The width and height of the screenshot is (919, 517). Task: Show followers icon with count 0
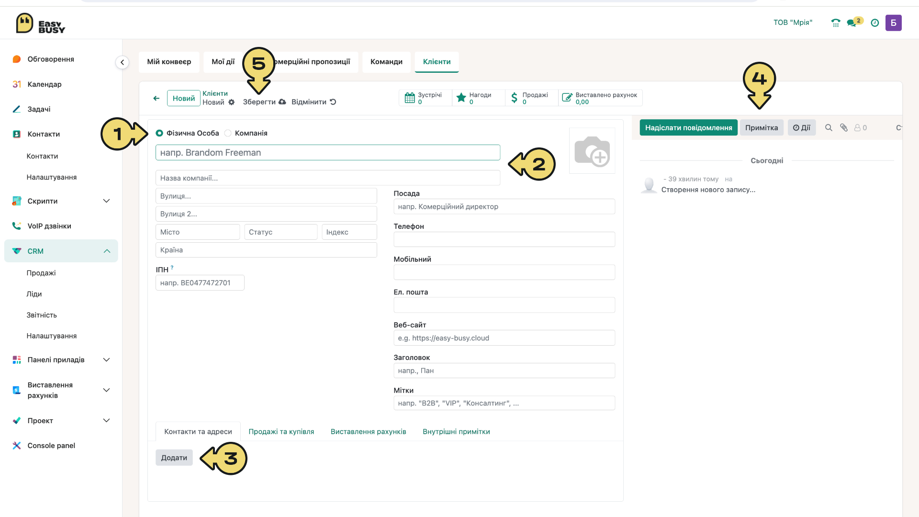[861, 128]
